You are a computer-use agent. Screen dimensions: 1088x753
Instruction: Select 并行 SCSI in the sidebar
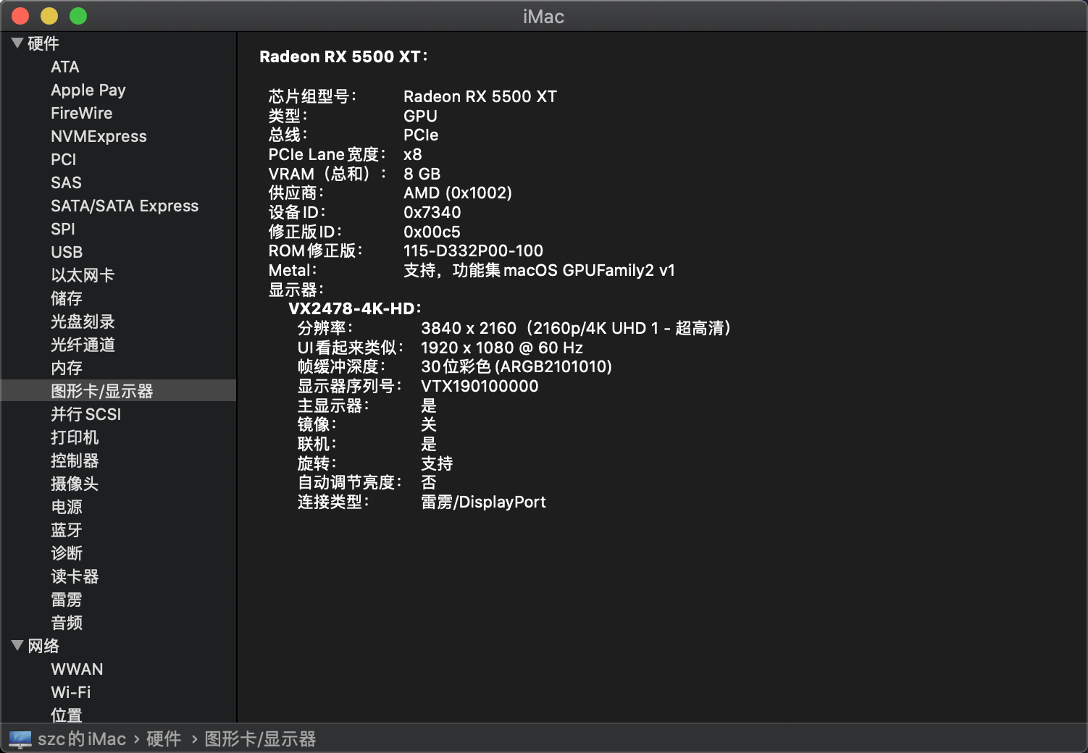tap(86, 414)
